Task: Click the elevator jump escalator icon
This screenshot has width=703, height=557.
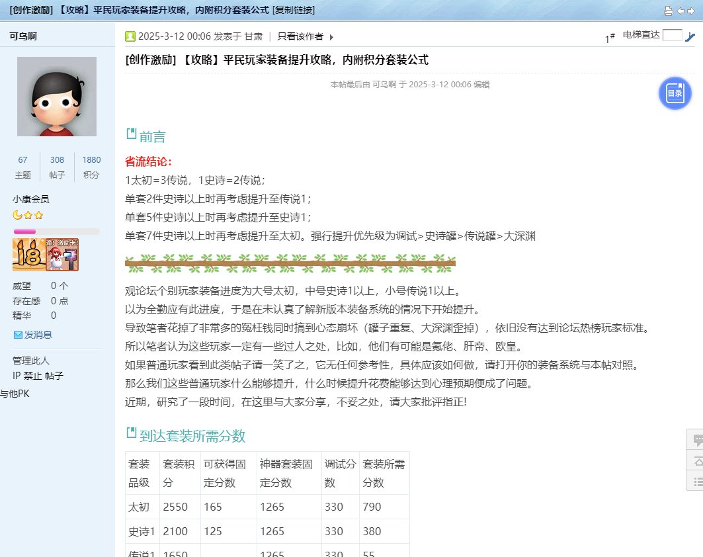Action: tap(690, 37)
